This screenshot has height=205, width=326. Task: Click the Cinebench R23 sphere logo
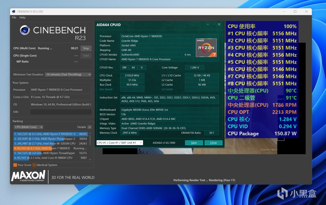25,30
